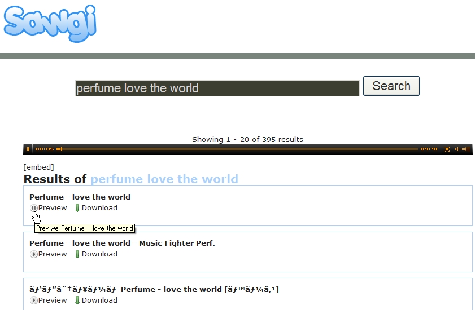This screenshot has width=475, height=310.
Task: Click the third result's garbled-character title
Action: click(x=154, y=290)
